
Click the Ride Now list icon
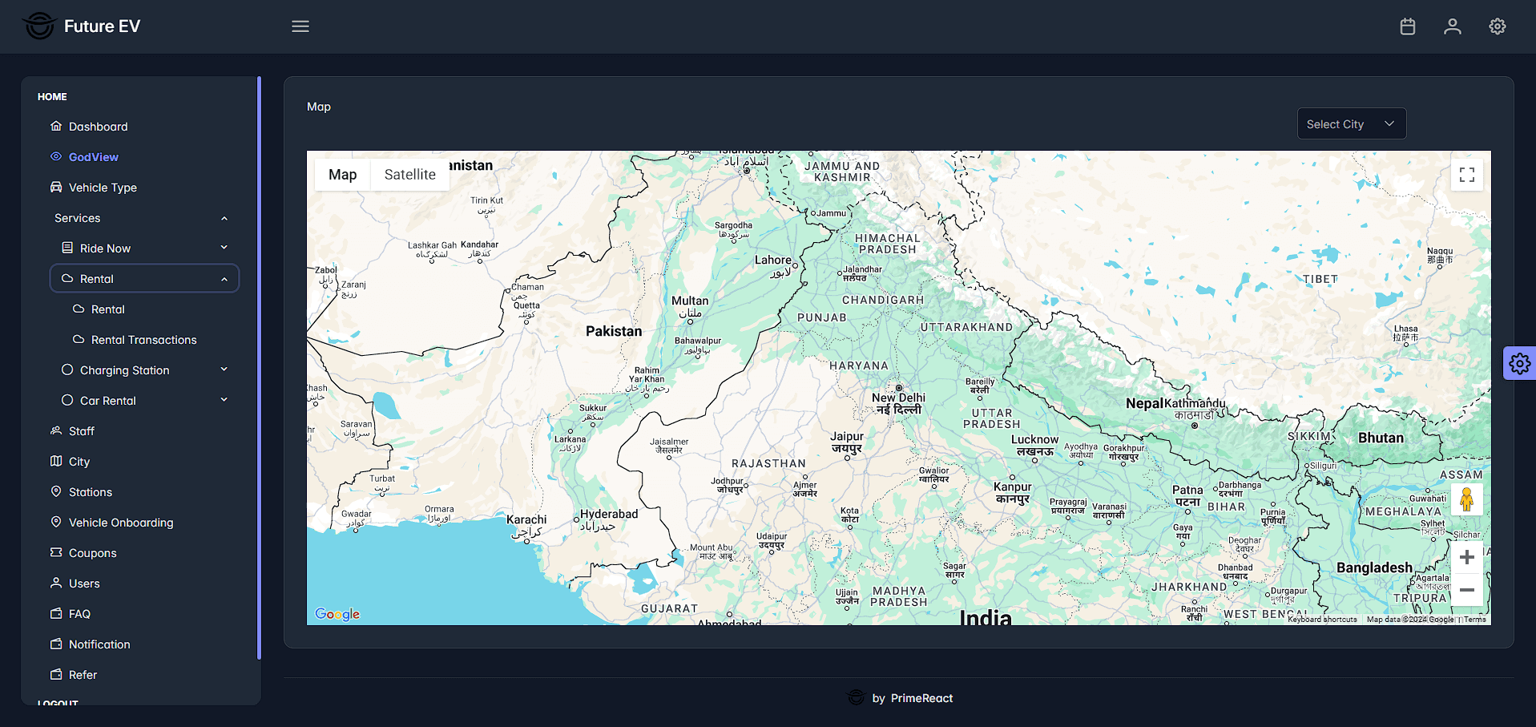(67, 248)
